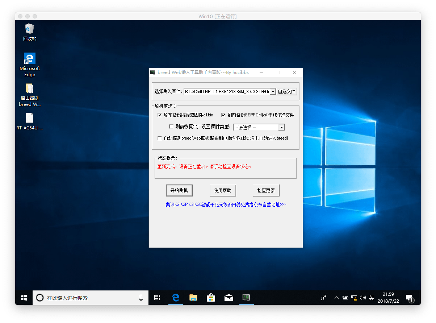Open the 斐讯K2 K2P router JD link
The width and height of the screenshot is (436, 323).
[226, 204]
